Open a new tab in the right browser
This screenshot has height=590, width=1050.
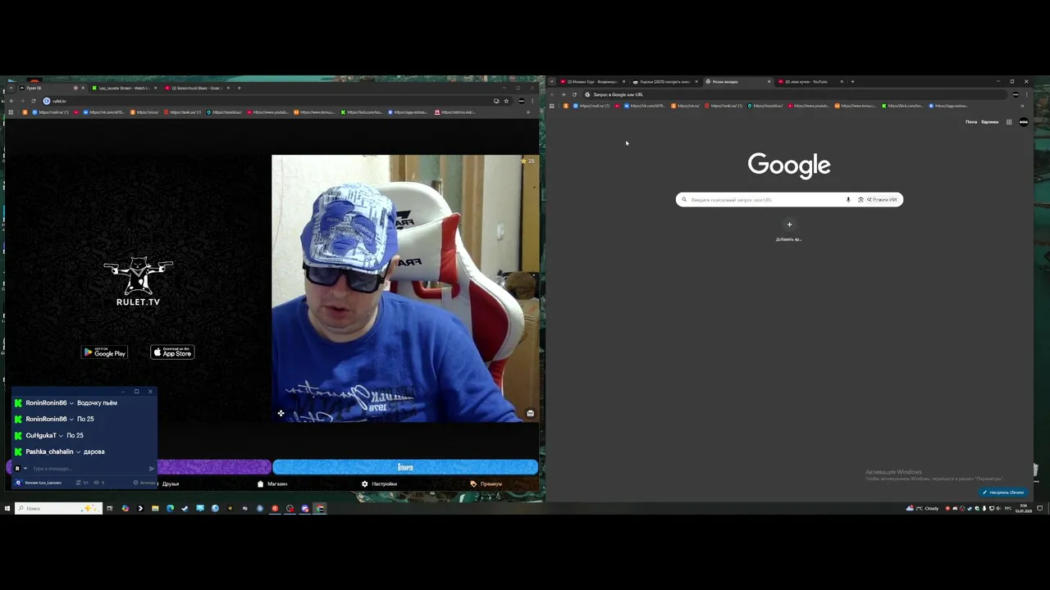pos(852,82)
